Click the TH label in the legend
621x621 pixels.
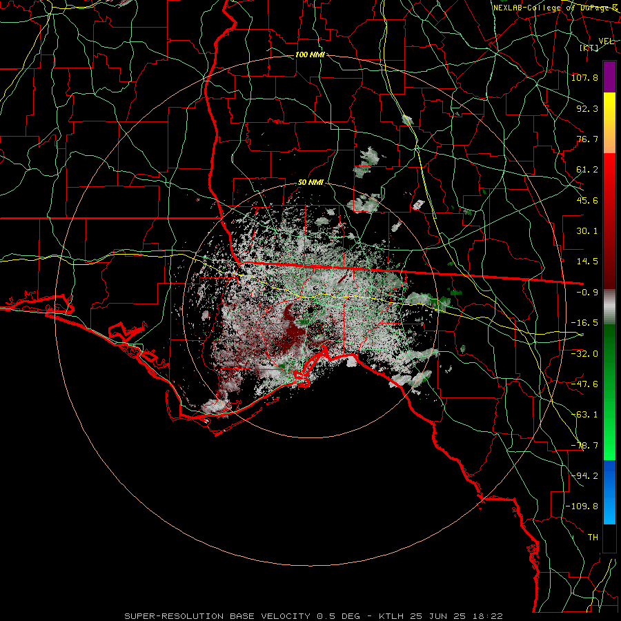coord(593,538)
